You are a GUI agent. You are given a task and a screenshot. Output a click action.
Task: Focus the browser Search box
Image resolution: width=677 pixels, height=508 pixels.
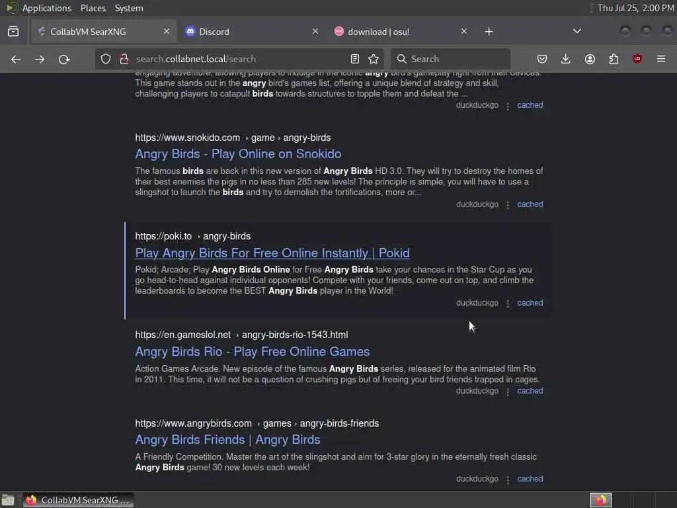click(450, 59)
